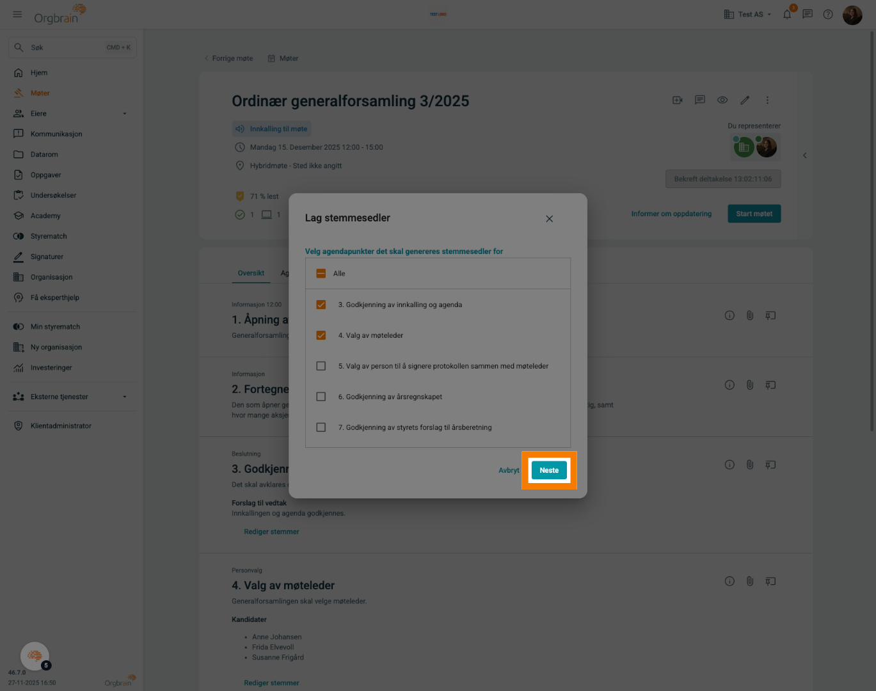The height and width of the screenshot is (691, 876).
Task: Open the Orgbrain assistant bubble
Action: coord(35,656)
